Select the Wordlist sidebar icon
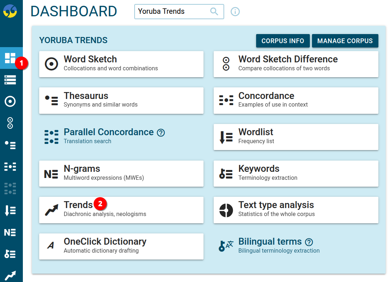 (x=10, y=210)
